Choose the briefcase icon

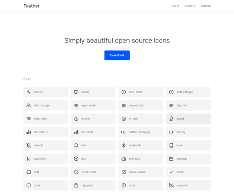click(x=124, y=159)
